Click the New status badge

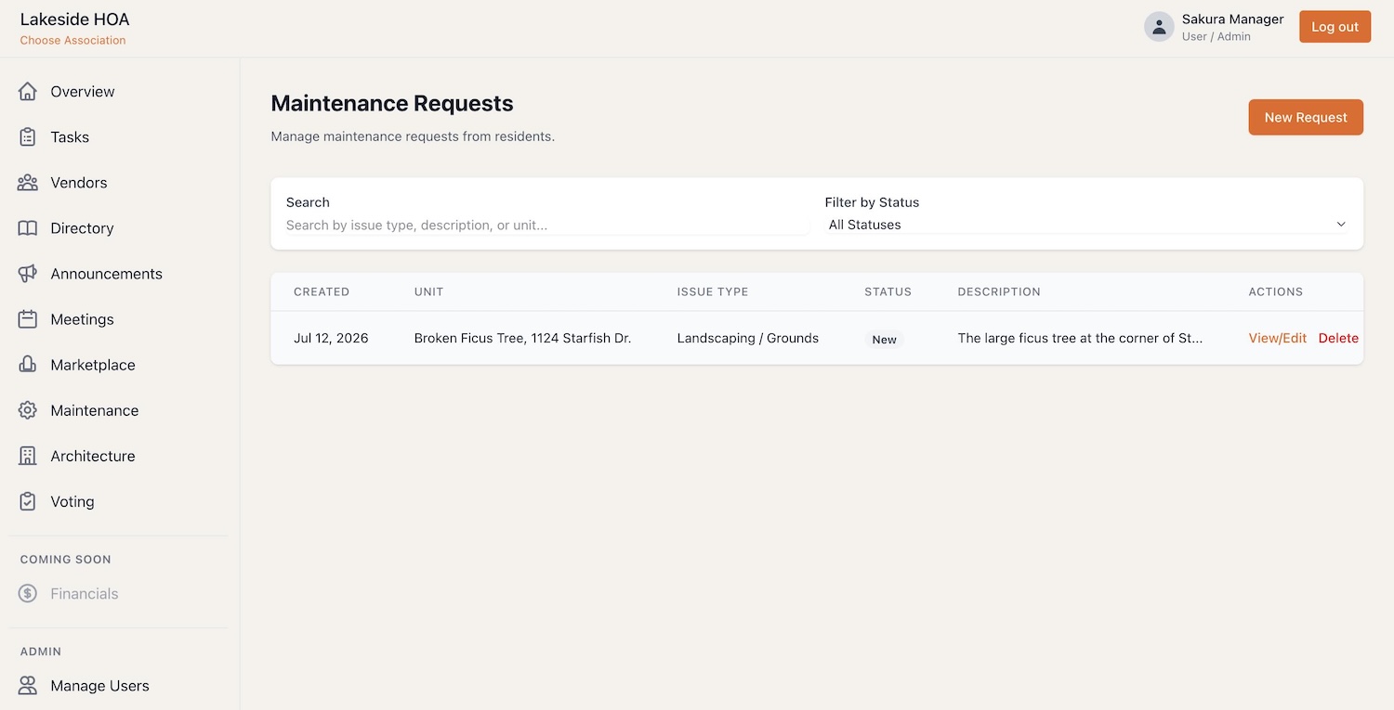tap(884, 339)
